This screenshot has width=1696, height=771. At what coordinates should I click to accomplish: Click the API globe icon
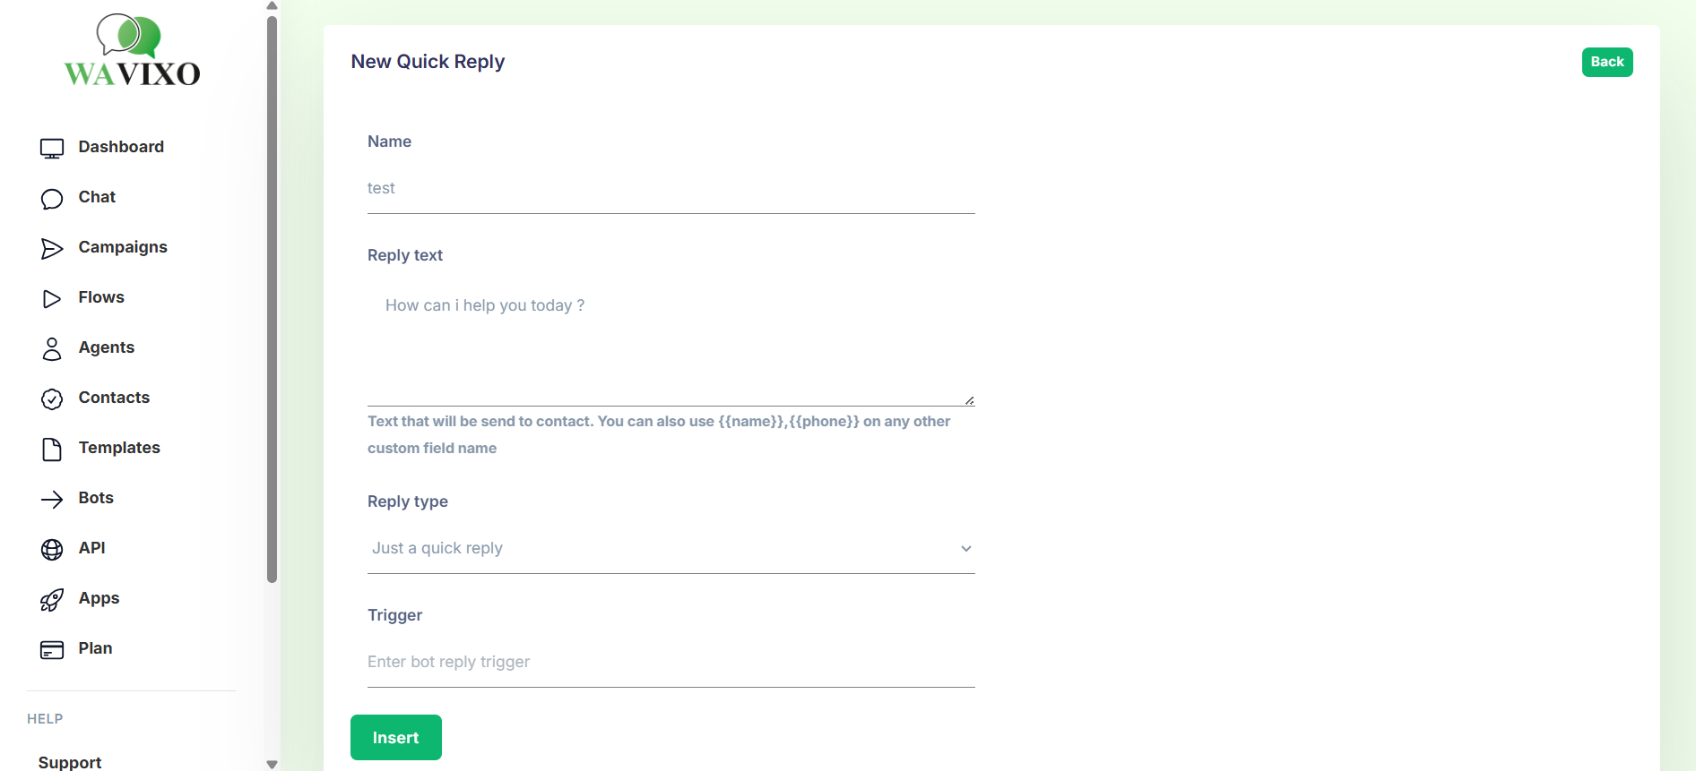point(52,550)
